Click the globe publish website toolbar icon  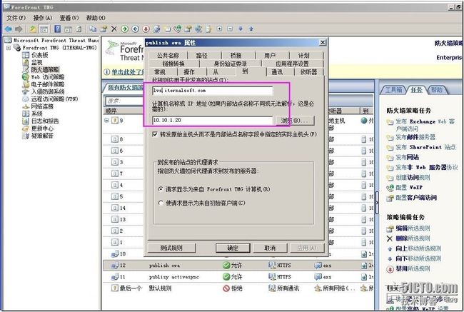coord(156,29)
